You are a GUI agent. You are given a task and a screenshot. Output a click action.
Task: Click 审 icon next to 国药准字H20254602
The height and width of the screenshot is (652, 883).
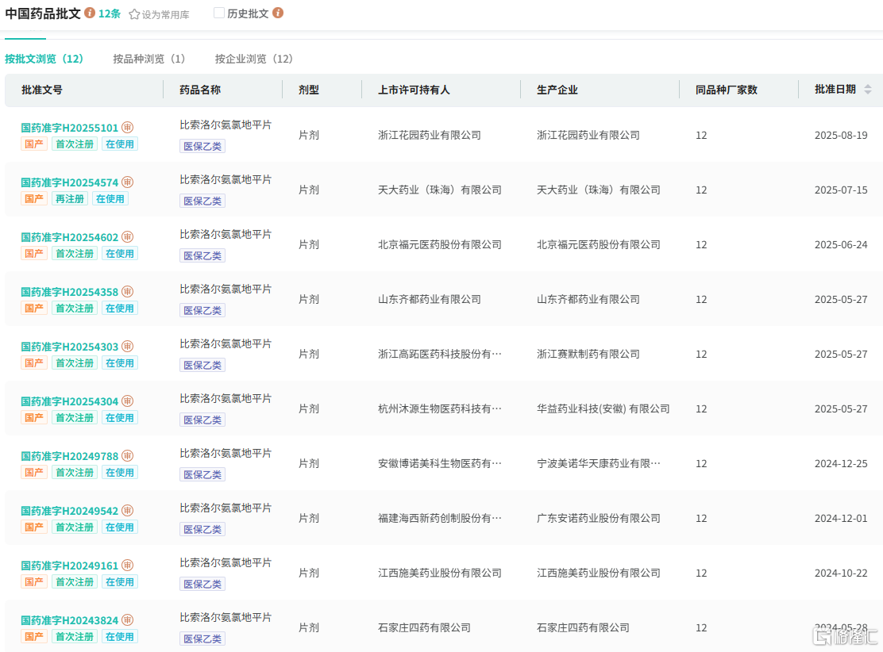click(128, 237)
